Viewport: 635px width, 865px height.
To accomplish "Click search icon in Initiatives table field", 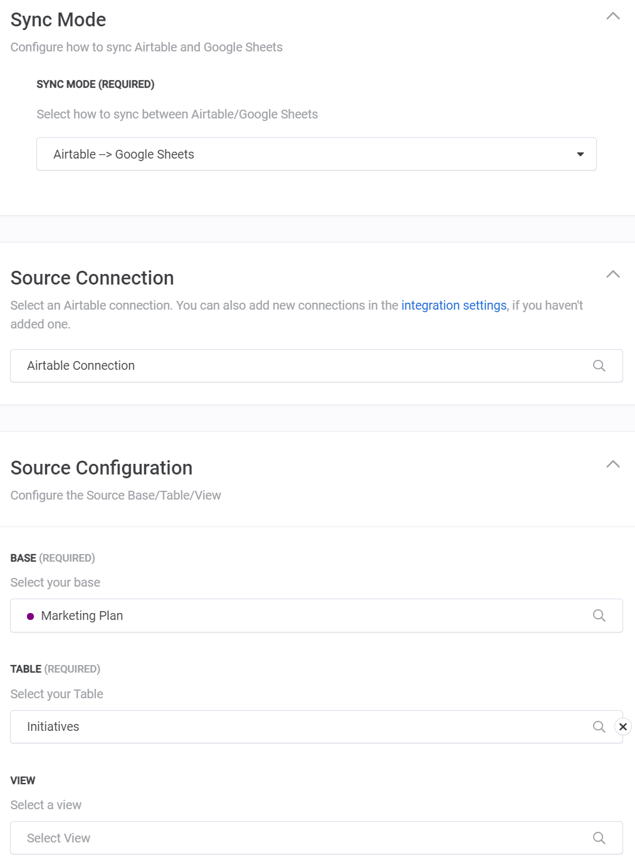I will tap(599, 726).
